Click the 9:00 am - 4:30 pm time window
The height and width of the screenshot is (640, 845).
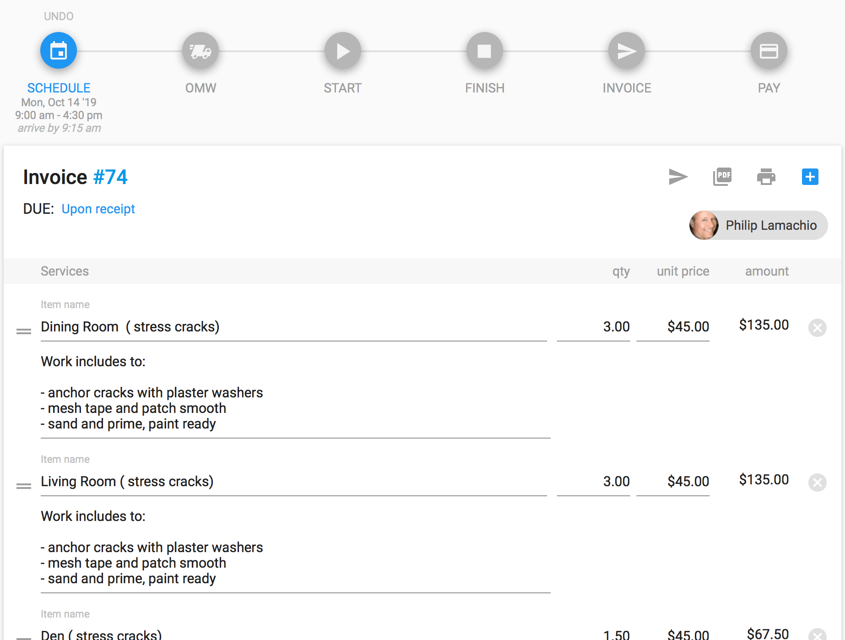pos(59,115)
